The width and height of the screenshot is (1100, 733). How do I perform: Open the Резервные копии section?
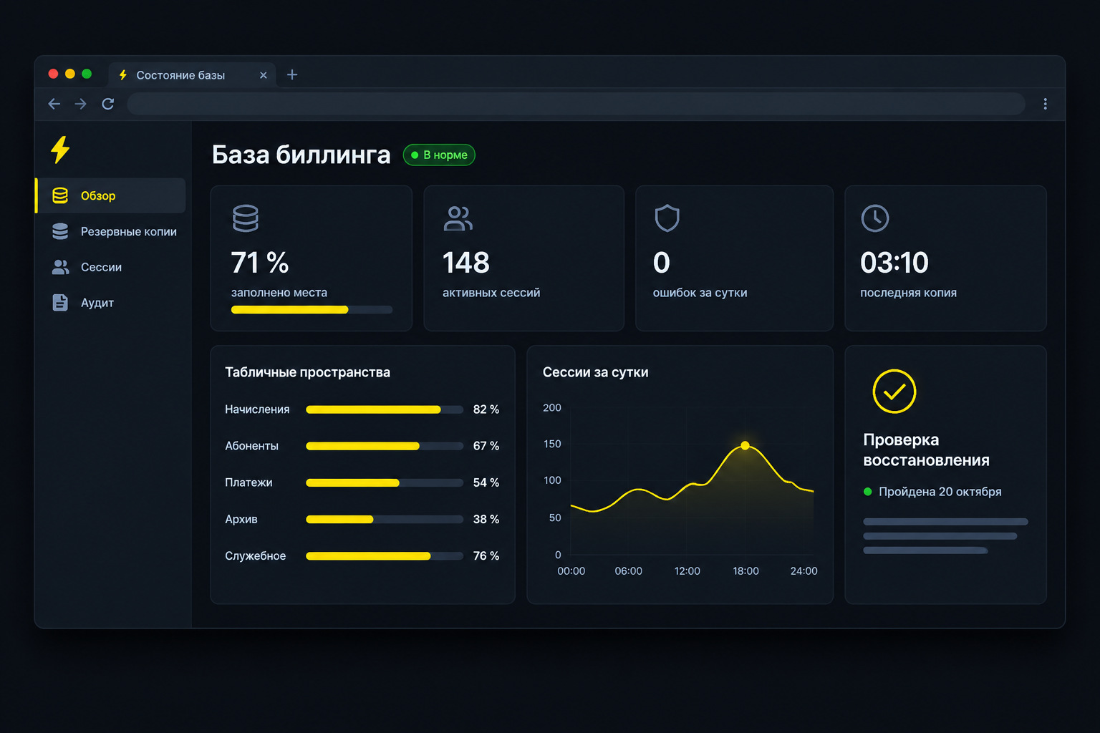[x=110, y=231]
